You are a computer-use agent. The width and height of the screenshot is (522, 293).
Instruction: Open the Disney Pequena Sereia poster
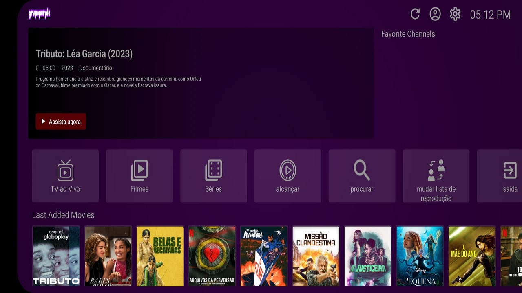click(420, 256)
